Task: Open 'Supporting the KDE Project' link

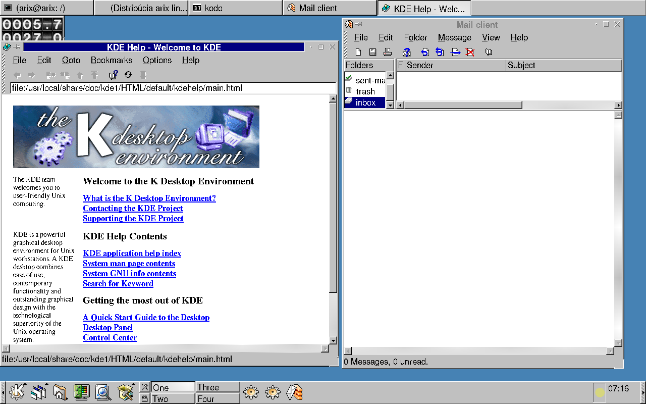Action: click(133, 219)
